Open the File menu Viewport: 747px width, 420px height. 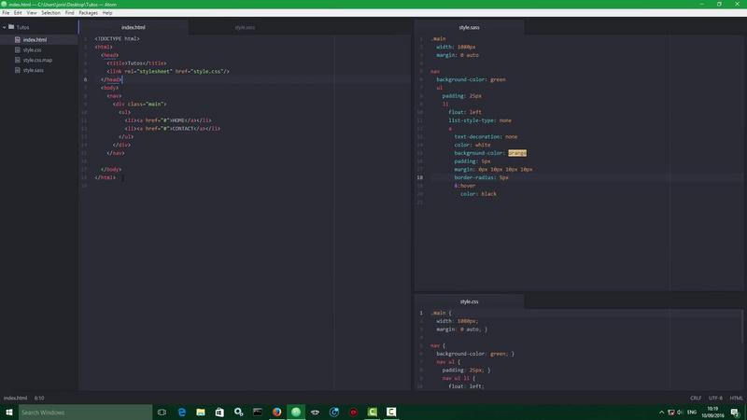[6, 13]
